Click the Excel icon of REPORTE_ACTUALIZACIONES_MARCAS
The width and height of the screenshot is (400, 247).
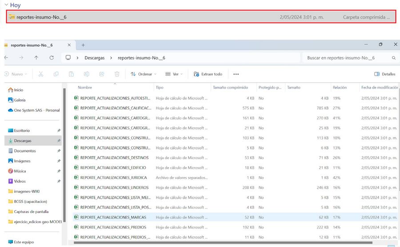click(x=76, y=217)
